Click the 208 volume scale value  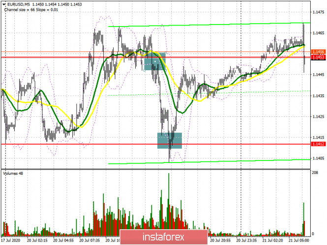coord(315,172)
